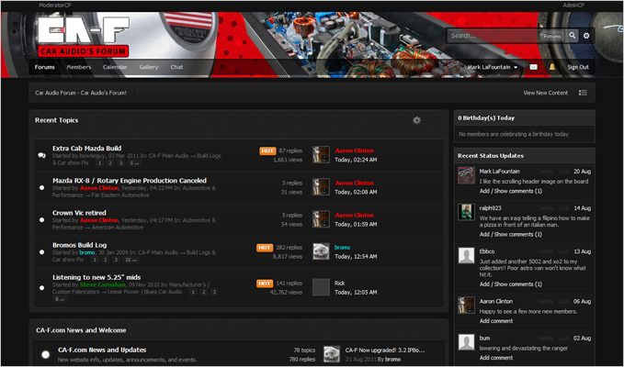
Task: Click the speech bubble icon for Extra Cab Mazda Build
Action: [41, 155]
